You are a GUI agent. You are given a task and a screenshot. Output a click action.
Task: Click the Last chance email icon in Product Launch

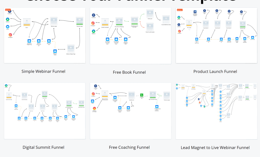(x=253, y=37)
